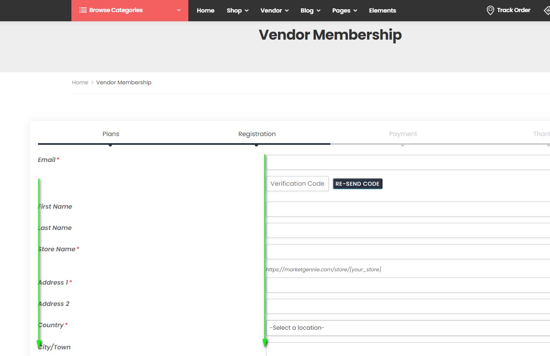Click the Address 2 field label
Screen dimensions: 550x356
point(53,304)
